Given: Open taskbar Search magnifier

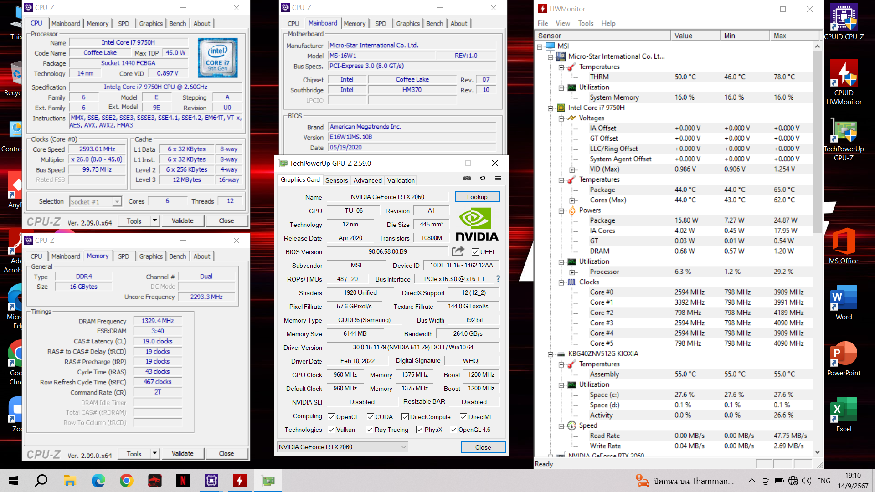Looking at the screenshot, I should (x=41, y=481).
